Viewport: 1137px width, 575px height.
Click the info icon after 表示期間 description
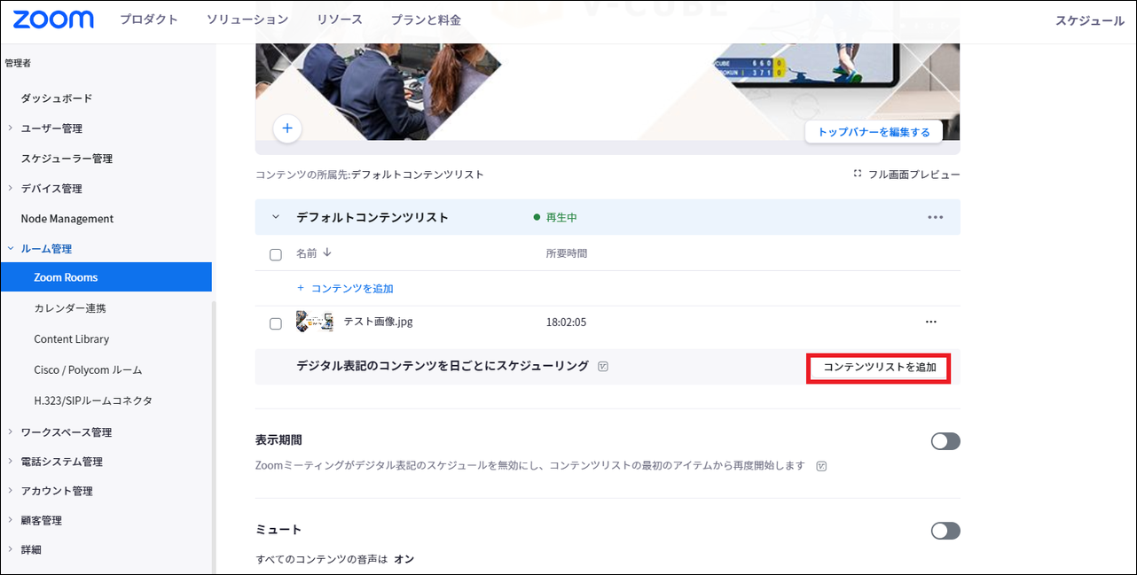(x=821, y=466)
